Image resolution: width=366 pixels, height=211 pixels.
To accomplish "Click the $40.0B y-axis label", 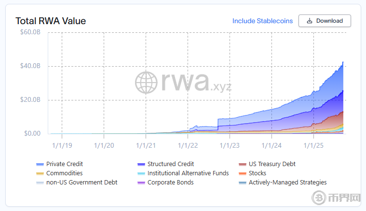I will coord(30,66).
